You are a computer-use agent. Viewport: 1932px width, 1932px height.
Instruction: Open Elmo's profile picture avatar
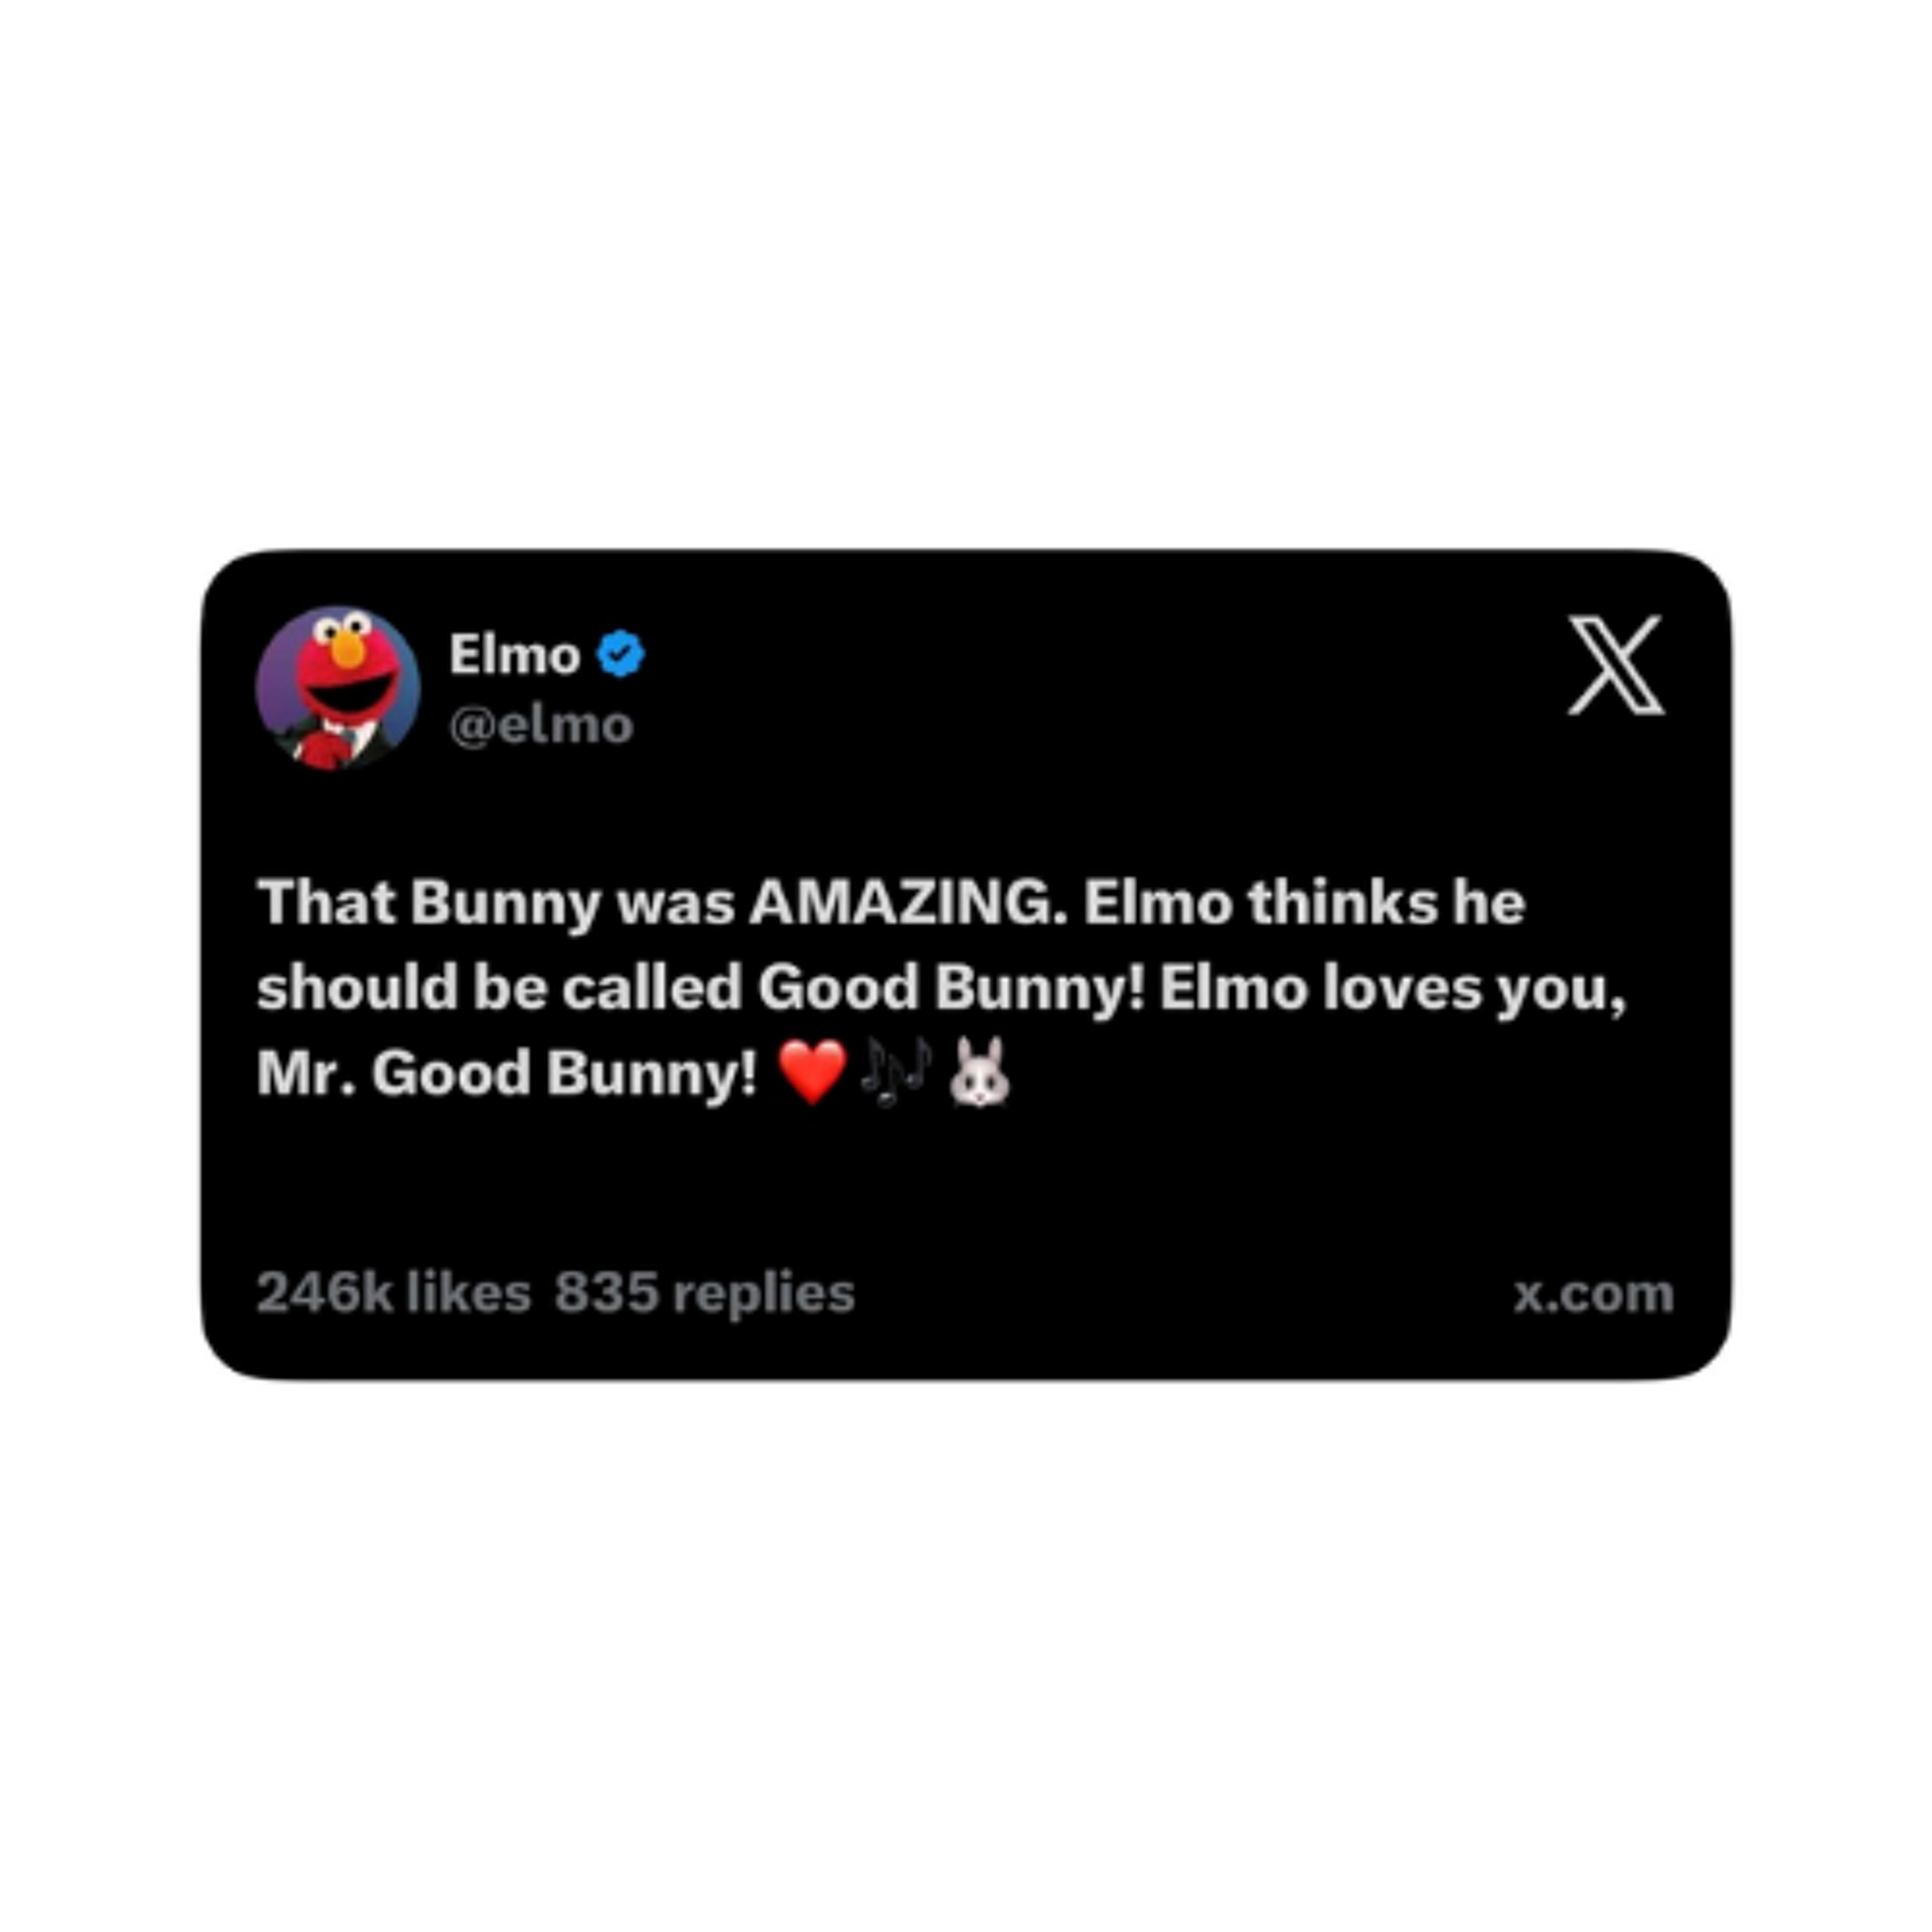coord(338,689)
